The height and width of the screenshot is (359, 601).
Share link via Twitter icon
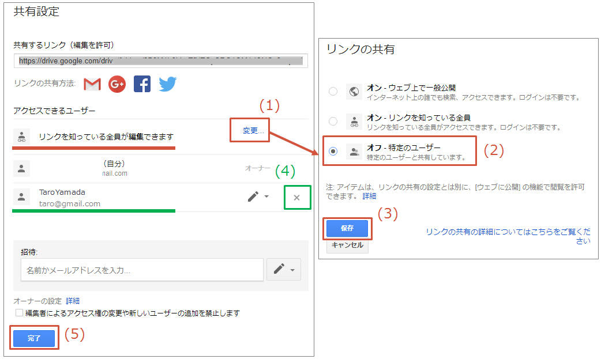(x=167, y=84)
